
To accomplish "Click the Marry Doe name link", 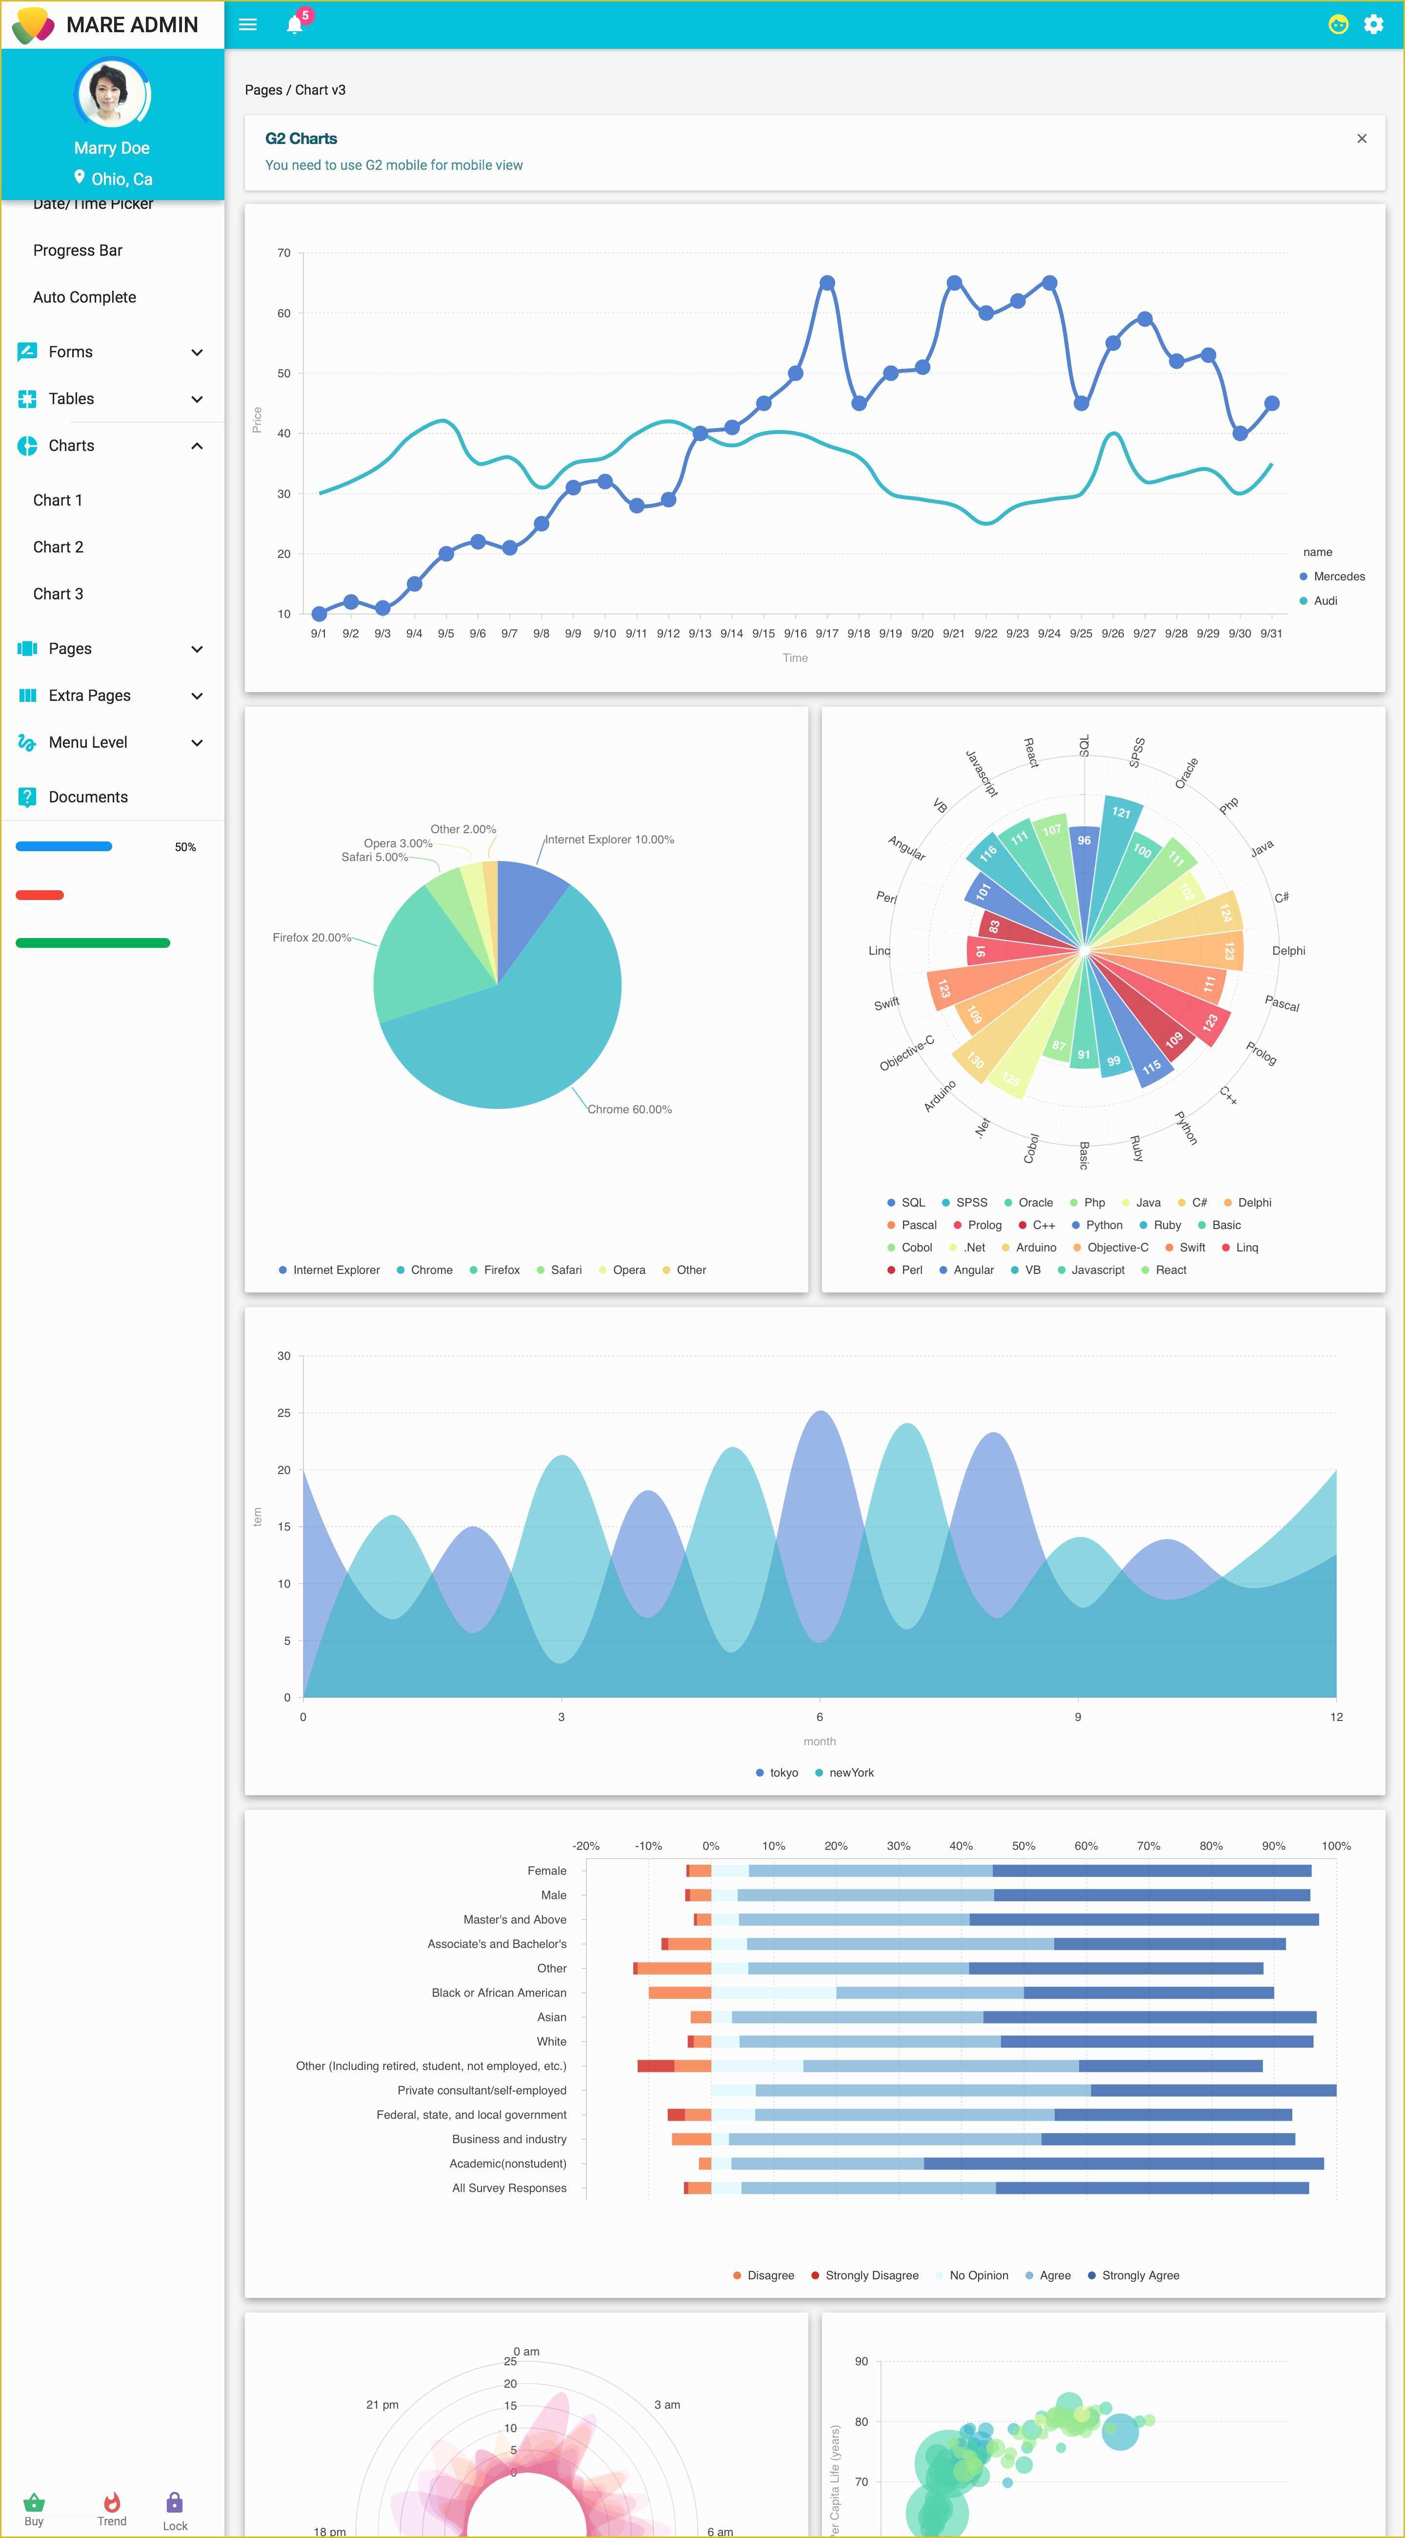I will pyautogui.click(x=111, y=148).
